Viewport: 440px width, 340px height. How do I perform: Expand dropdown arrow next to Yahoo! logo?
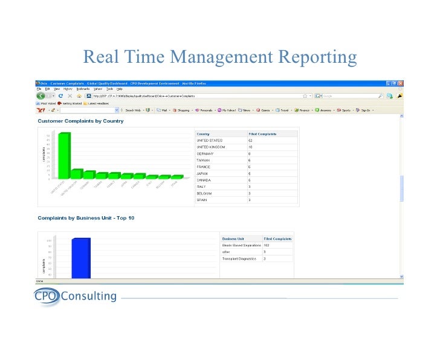click(48, 110)
